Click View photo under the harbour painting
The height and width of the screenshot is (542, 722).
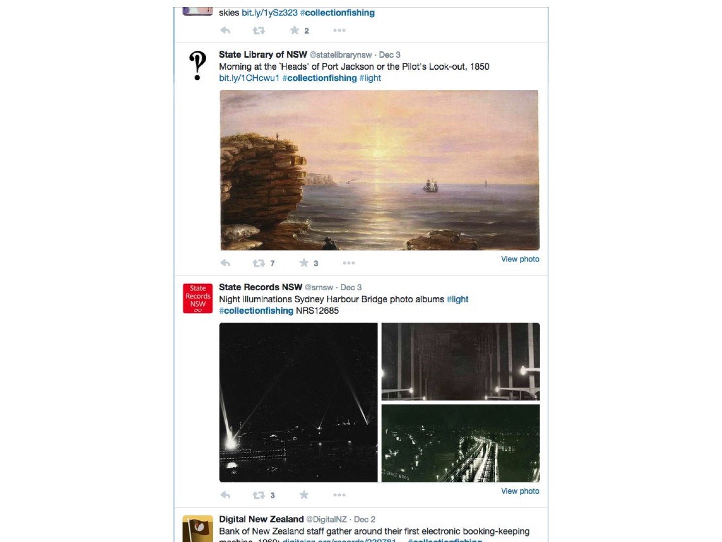pos(520,259)
